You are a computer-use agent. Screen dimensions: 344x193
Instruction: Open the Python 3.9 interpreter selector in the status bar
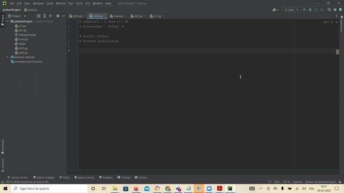point(320,182)
